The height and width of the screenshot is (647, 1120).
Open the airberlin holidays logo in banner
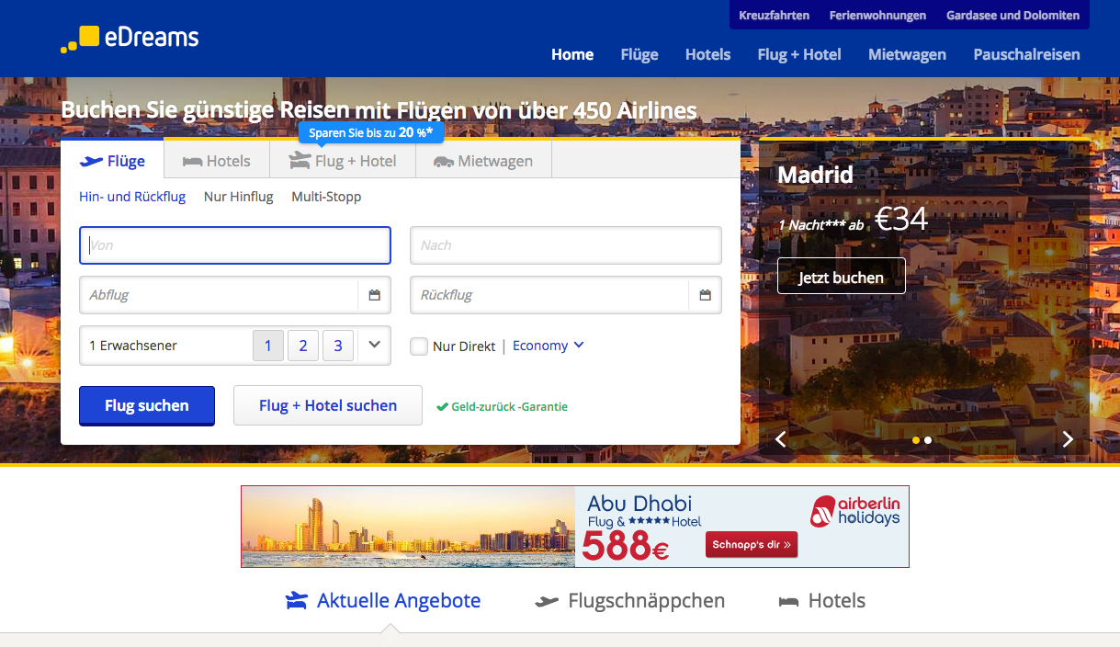(x=854, y=511)
